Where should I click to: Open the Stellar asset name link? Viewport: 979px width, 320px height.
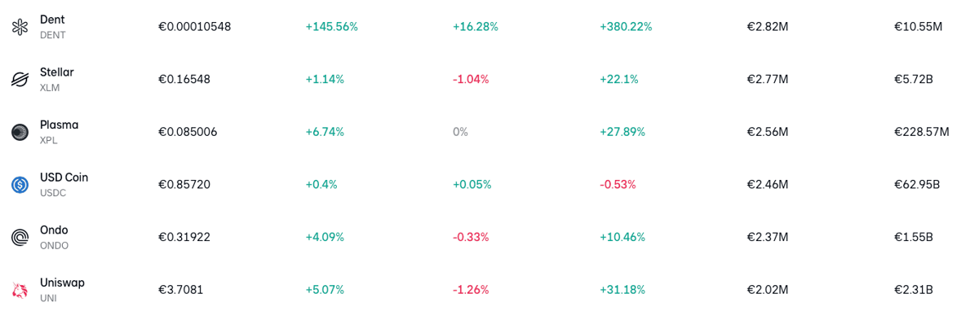(57, 72)
